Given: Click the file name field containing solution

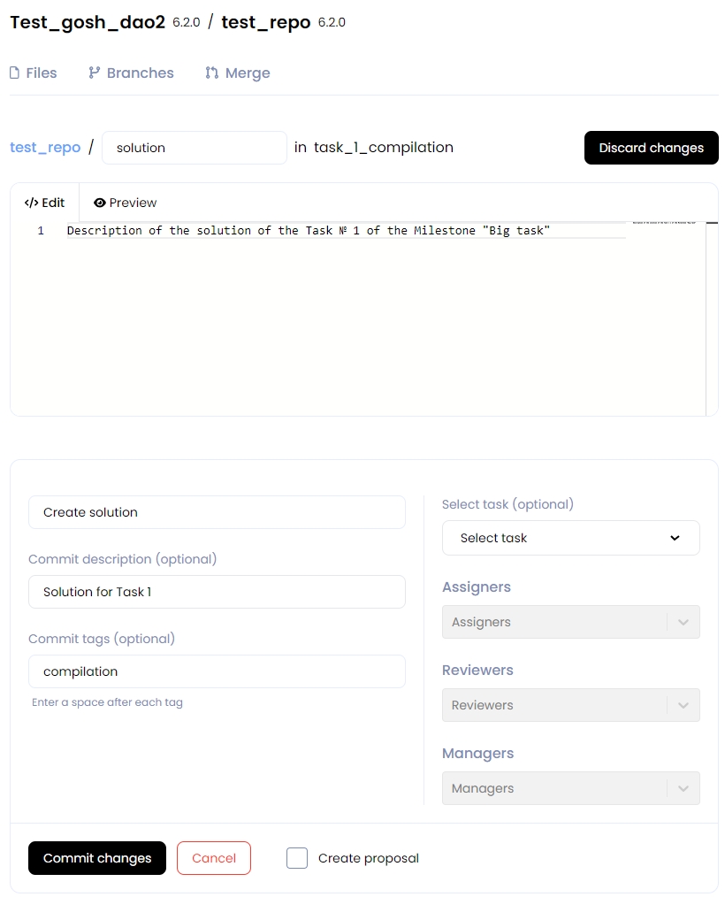Looking at the screenshot, I should (195, 148).
